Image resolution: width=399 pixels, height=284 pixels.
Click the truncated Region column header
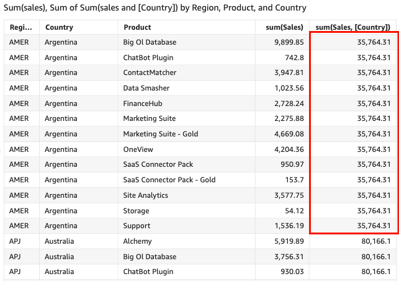[x=21, y=27]
